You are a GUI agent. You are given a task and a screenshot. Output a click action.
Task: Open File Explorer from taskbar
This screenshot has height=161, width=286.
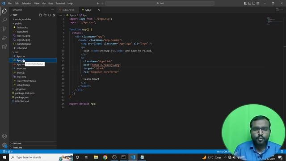click(x=96, y=157)
